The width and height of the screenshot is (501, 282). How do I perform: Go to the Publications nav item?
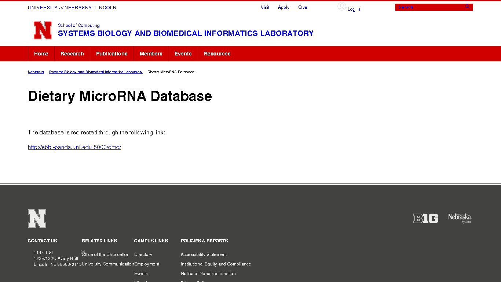[112, 54]
